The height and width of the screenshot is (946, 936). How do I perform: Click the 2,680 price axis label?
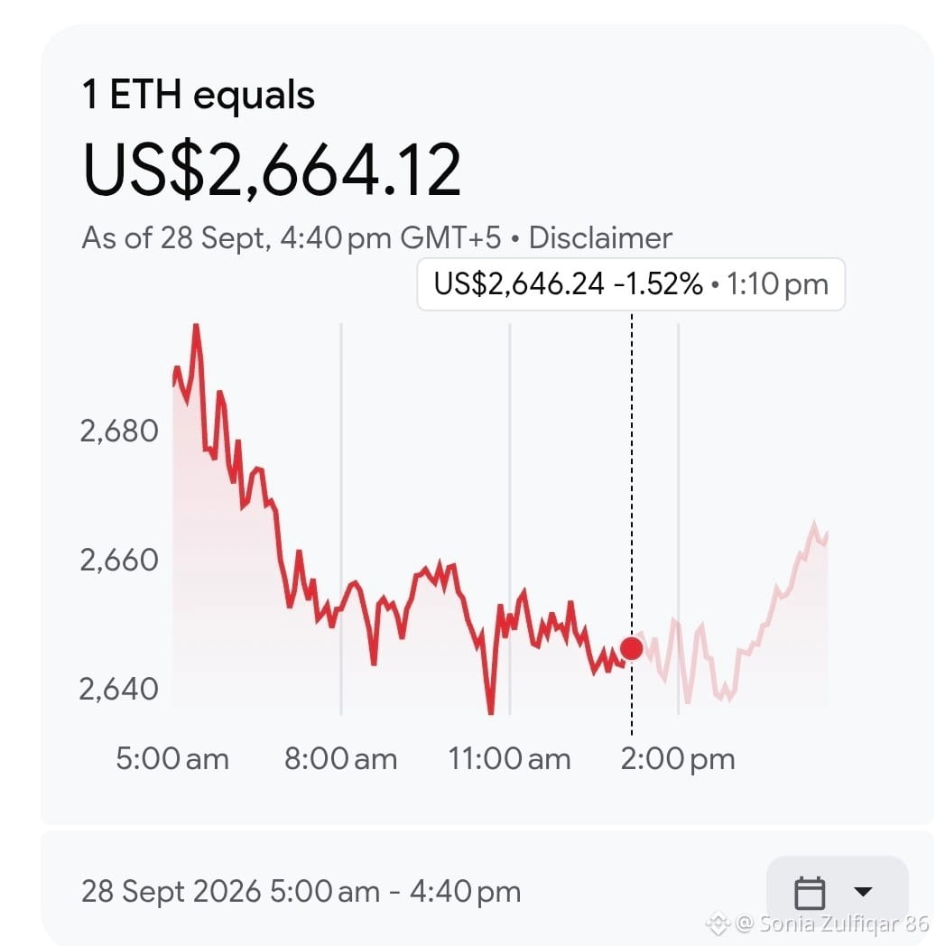119,431
